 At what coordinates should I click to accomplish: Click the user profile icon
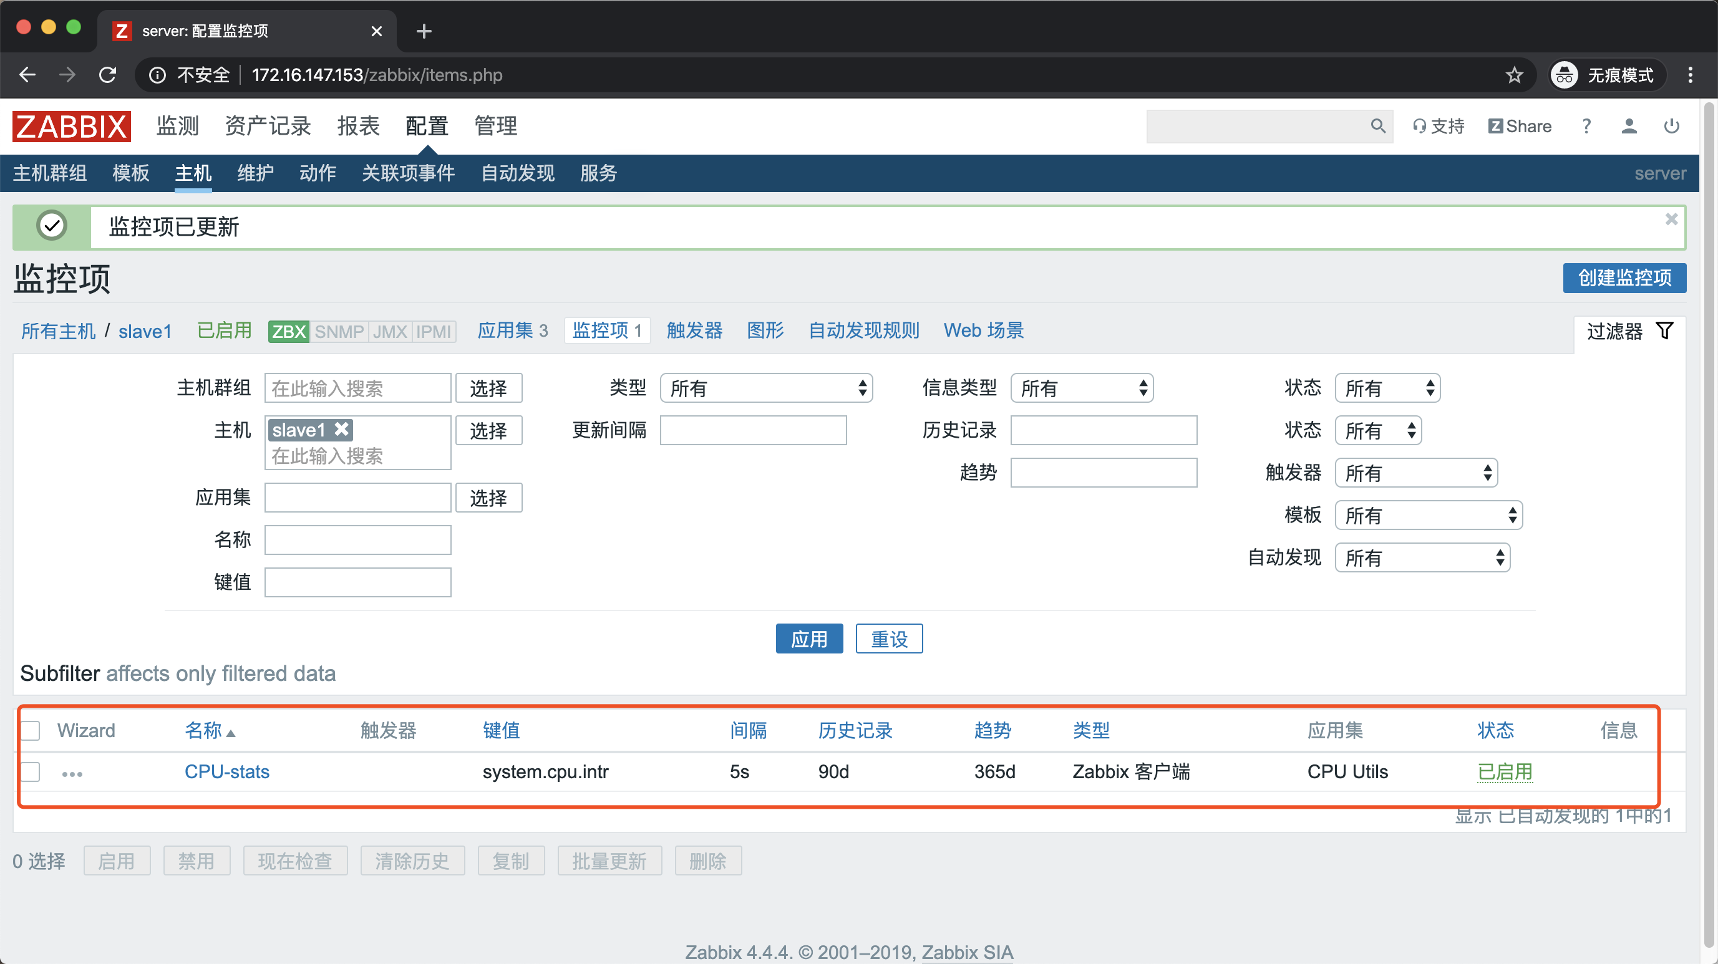coord(1629,126)
